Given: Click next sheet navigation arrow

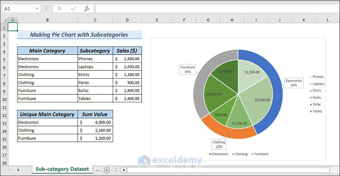Looking at the screenshot, I should [x=18, y=170].
